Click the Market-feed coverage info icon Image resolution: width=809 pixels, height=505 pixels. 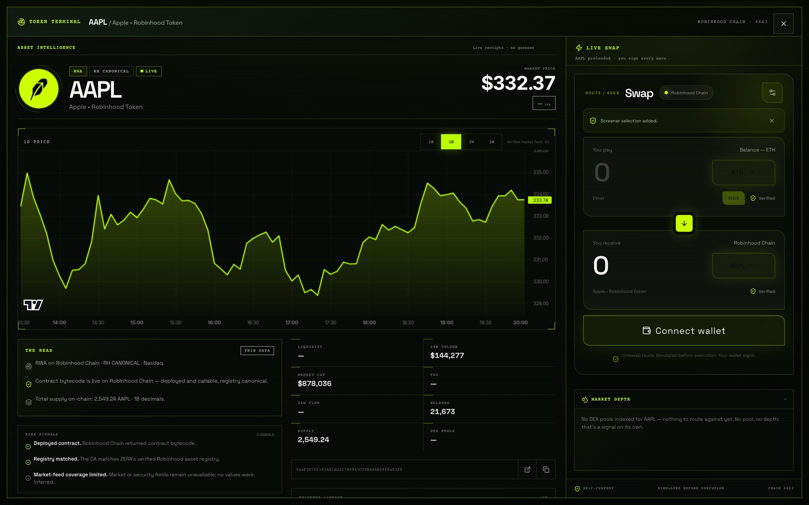tap(28, 478)
